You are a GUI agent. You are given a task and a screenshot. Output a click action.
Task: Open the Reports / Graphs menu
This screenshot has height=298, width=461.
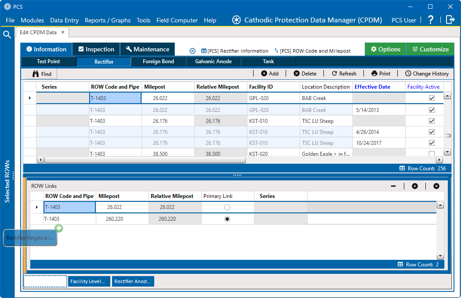pyautogui.click(x=108, y=20)
